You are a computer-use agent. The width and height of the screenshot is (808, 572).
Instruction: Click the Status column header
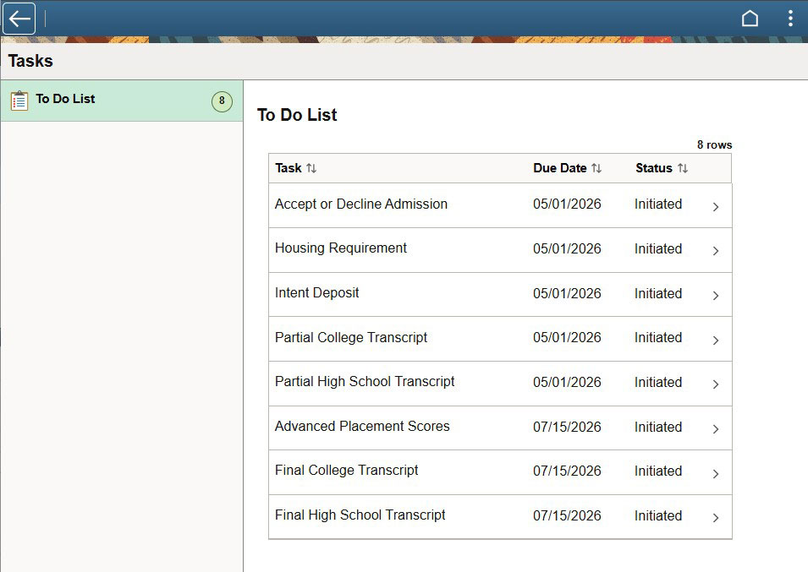pyautogui.click(x=653, y=168)
